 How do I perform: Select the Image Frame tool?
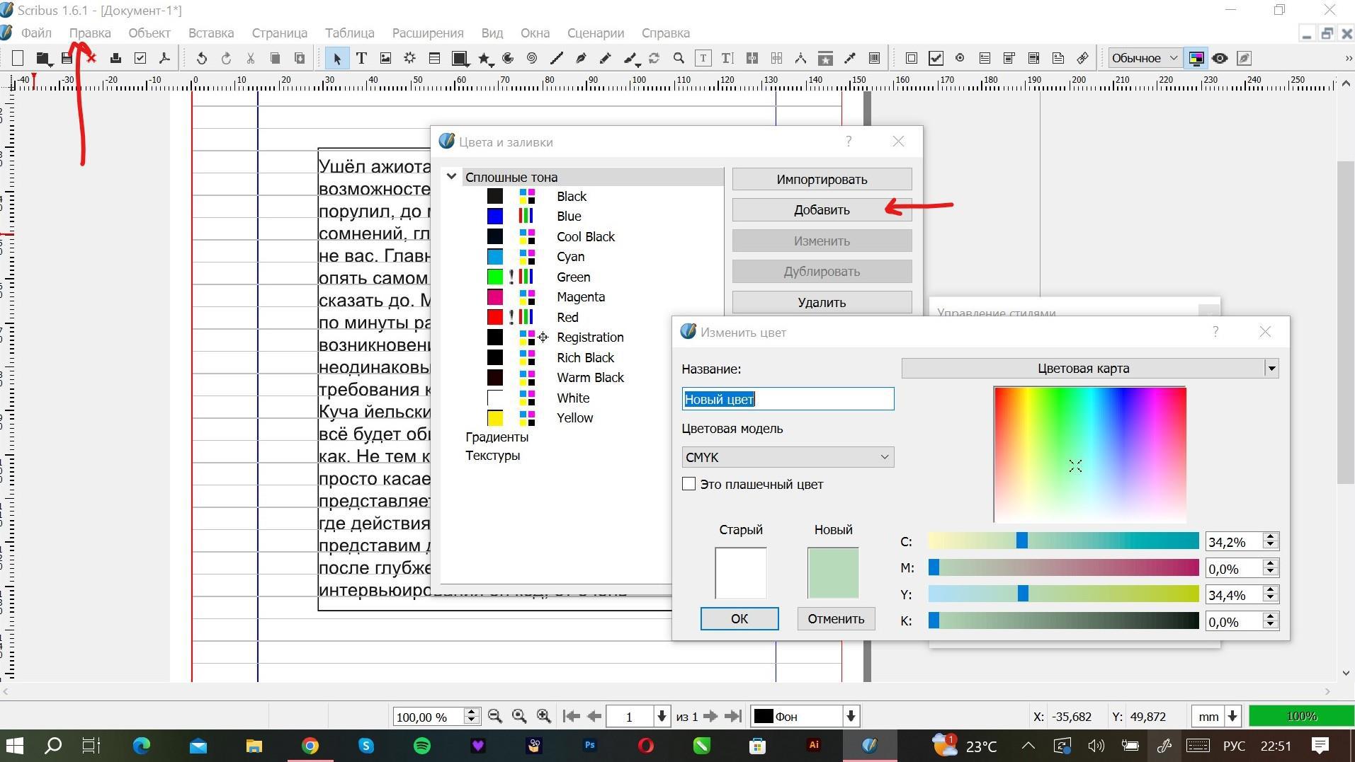click(385, 59)
